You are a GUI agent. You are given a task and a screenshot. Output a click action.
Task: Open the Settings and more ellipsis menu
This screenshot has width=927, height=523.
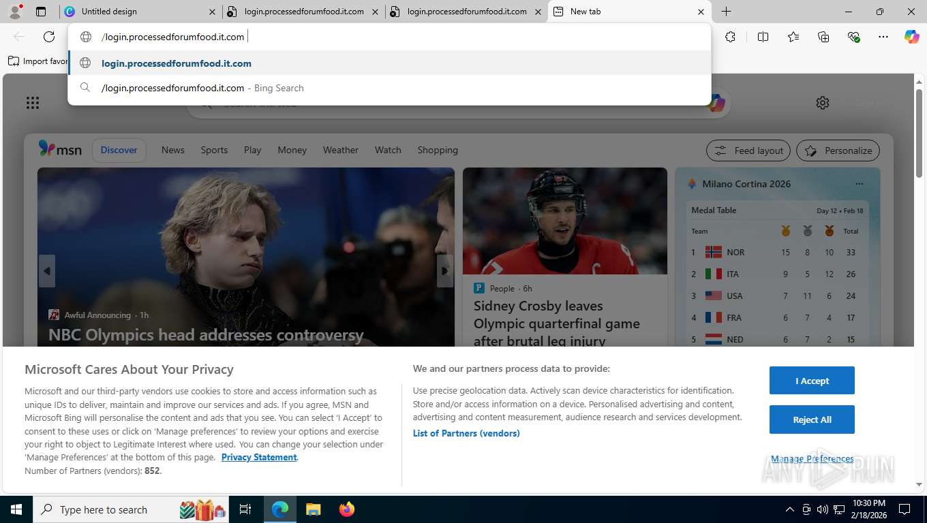(883, 37)
